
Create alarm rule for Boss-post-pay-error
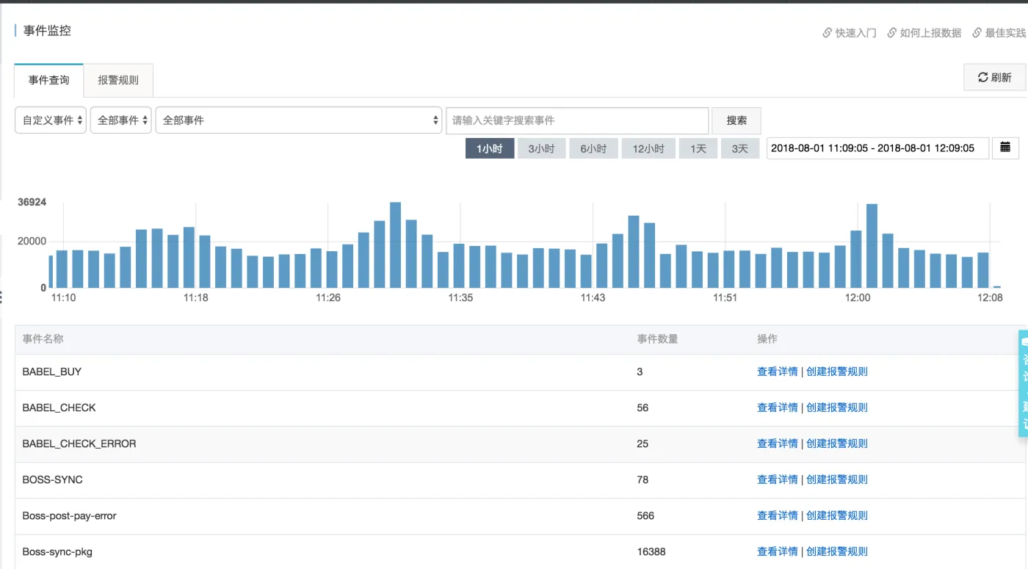[x=837, y=515]
